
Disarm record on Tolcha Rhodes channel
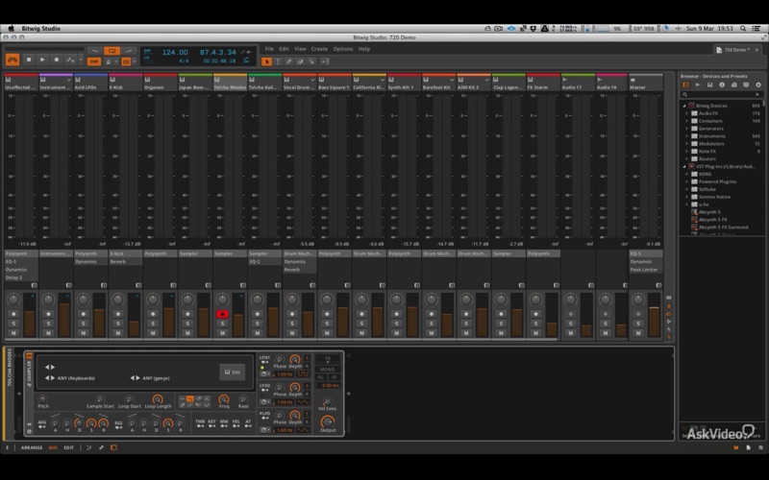pyautogui.click(x=223, y=315)
